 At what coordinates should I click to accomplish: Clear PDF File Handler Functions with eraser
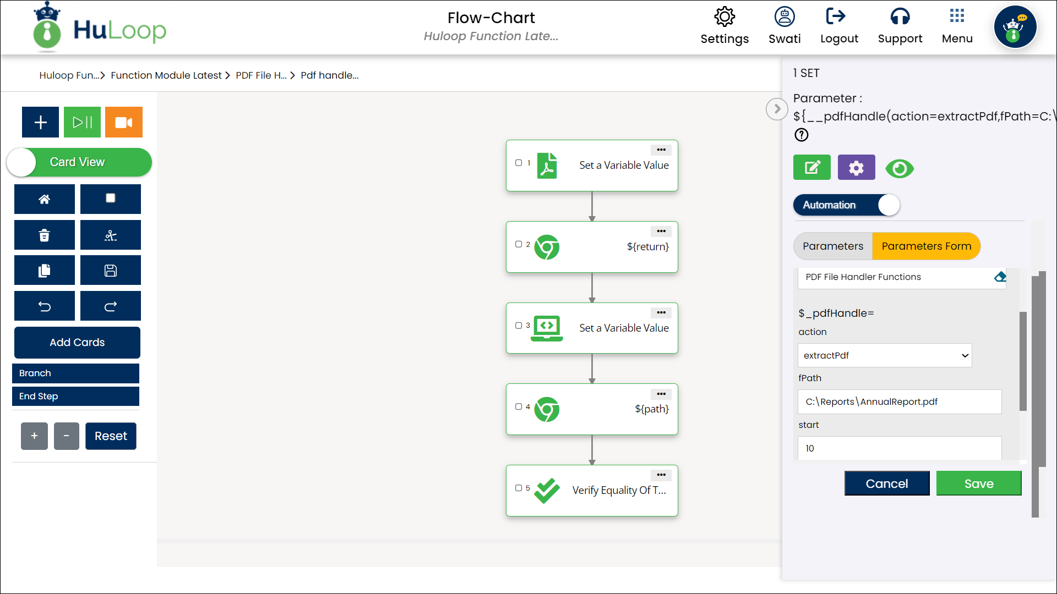(x=1000, y=277)
